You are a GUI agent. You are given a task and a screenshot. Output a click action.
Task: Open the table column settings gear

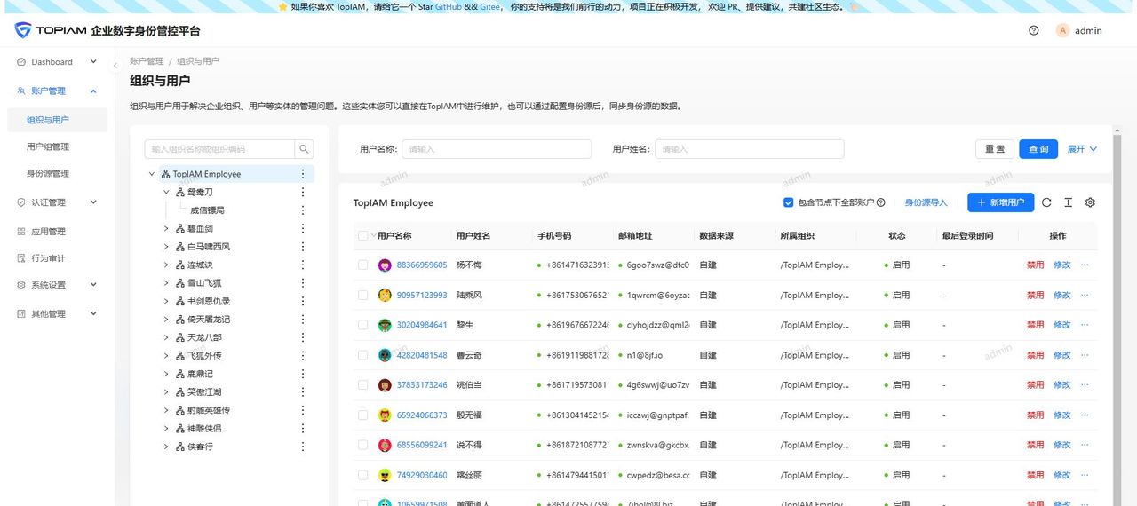click(1091, 202)
